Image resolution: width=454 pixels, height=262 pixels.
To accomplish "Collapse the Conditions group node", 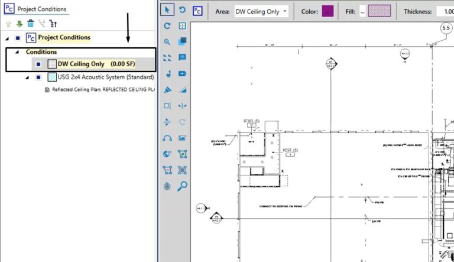I will tap(17, 52).
